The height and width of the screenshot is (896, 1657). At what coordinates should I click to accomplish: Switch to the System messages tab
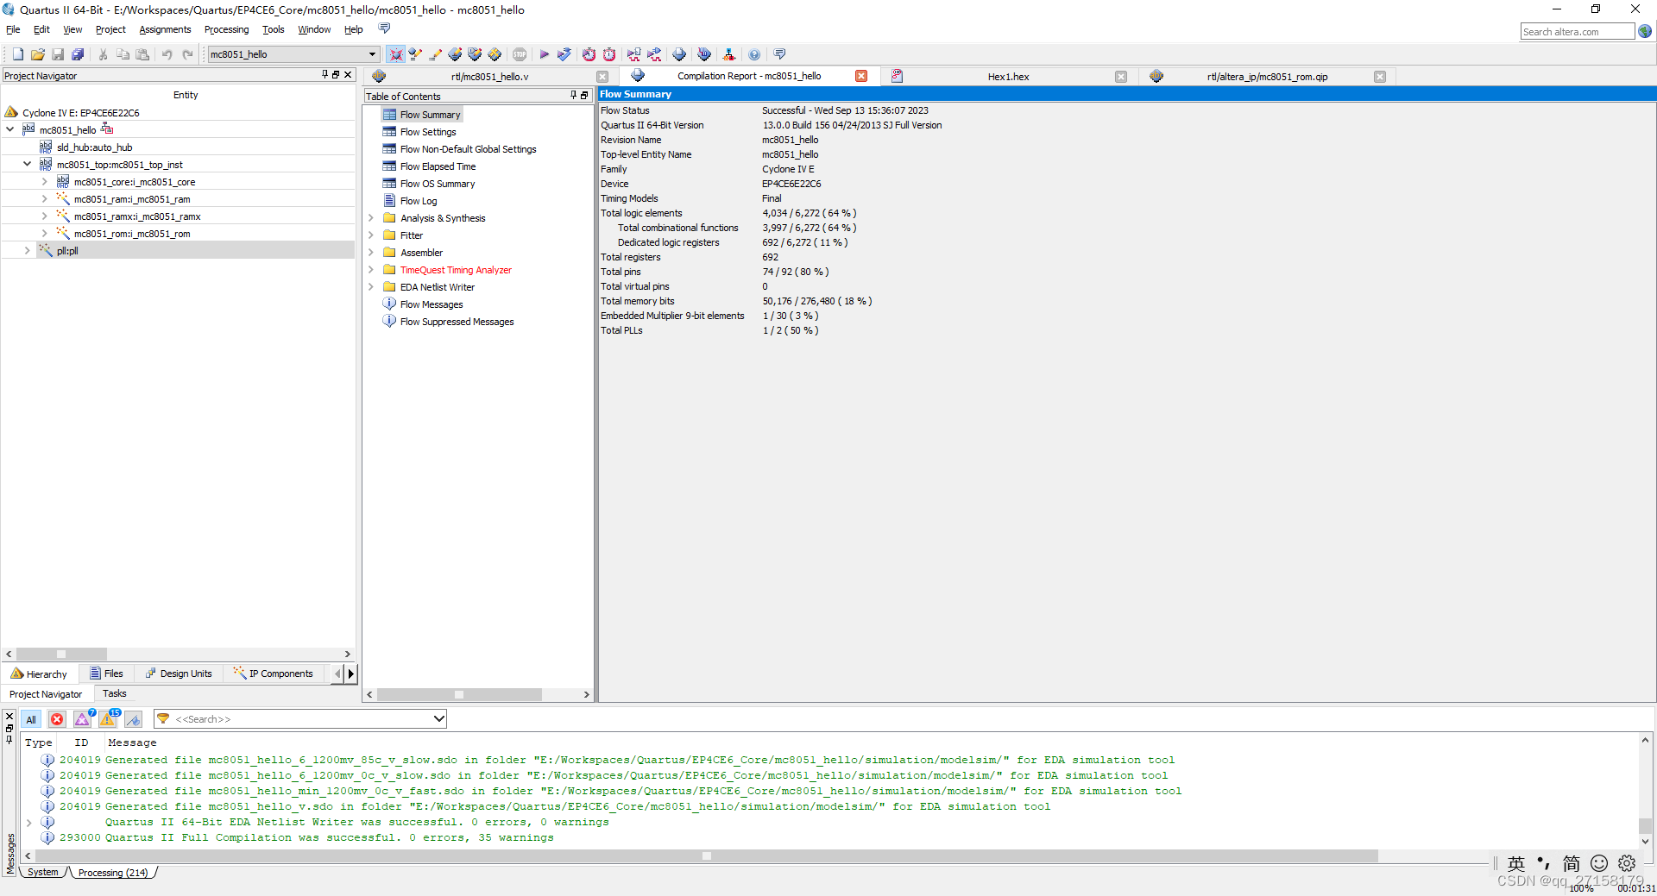(x=43, y=872)
